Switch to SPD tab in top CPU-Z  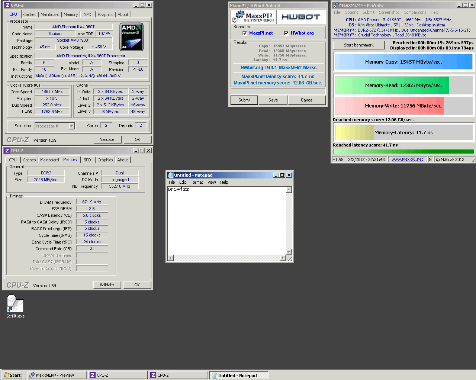tap(87, 15)
